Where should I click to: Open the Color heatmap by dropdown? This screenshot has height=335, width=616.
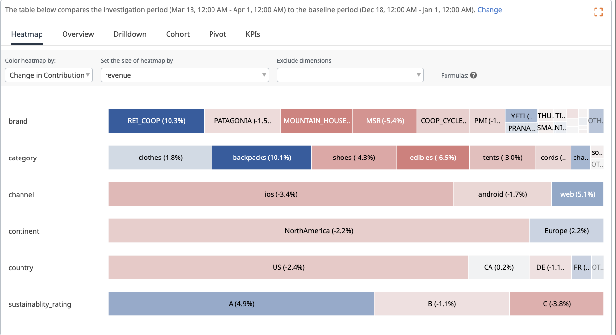(48, 75)
